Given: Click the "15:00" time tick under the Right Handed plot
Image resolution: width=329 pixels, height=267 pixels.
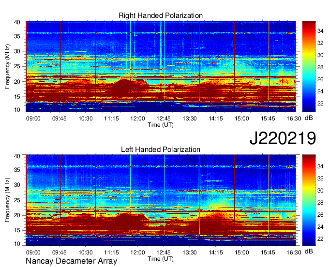Looking at the screenshot, I should tap(242, 119).
